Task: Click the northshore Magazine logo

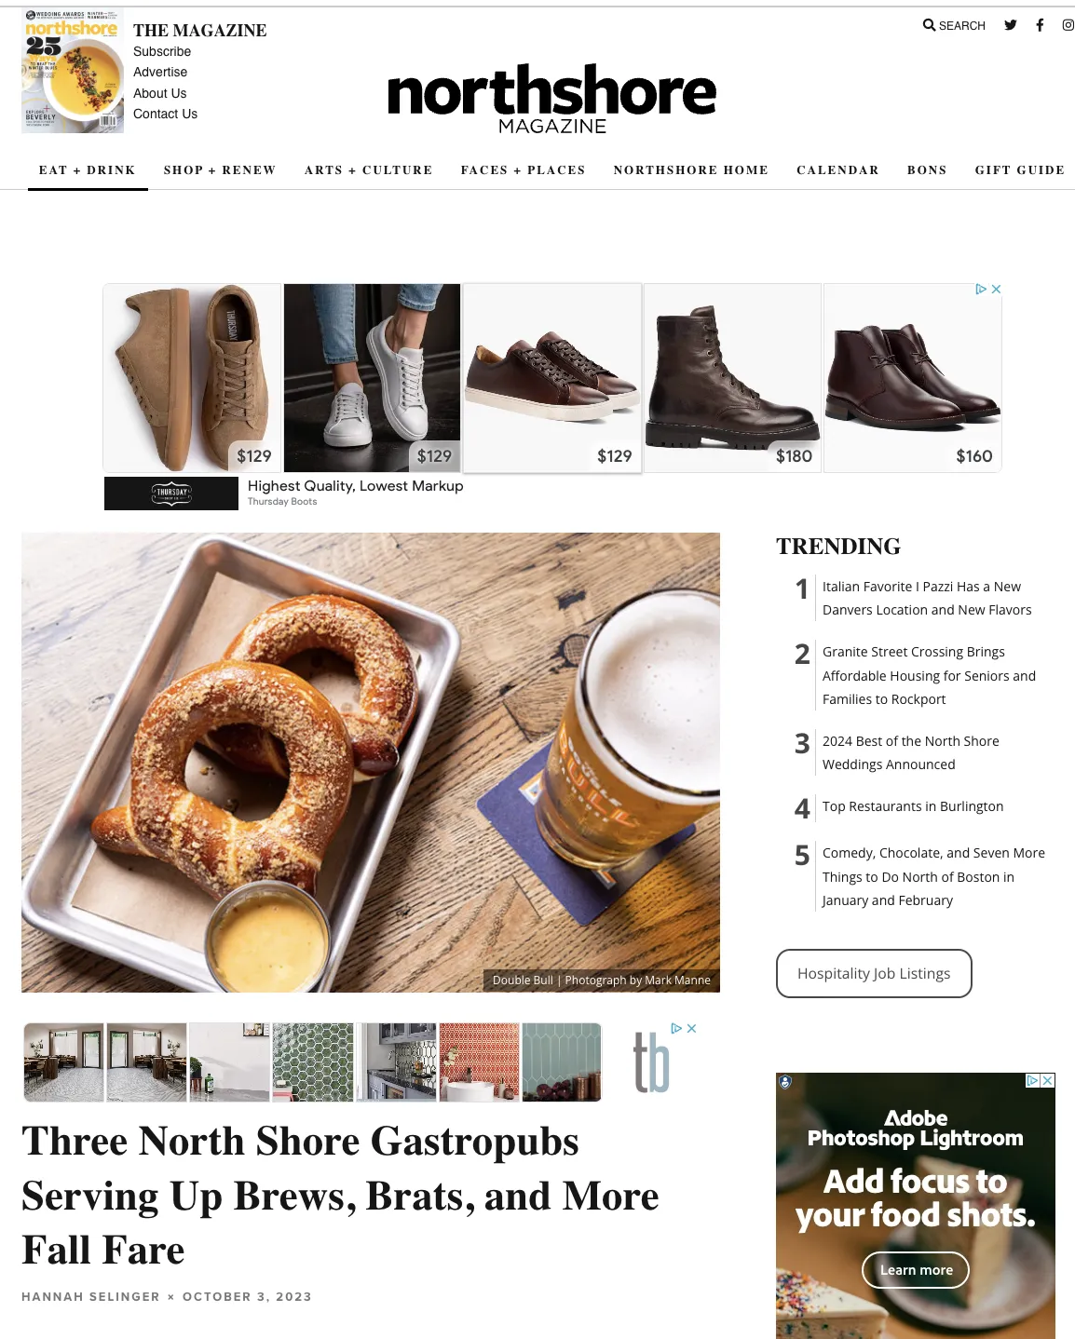Action: 551,98
